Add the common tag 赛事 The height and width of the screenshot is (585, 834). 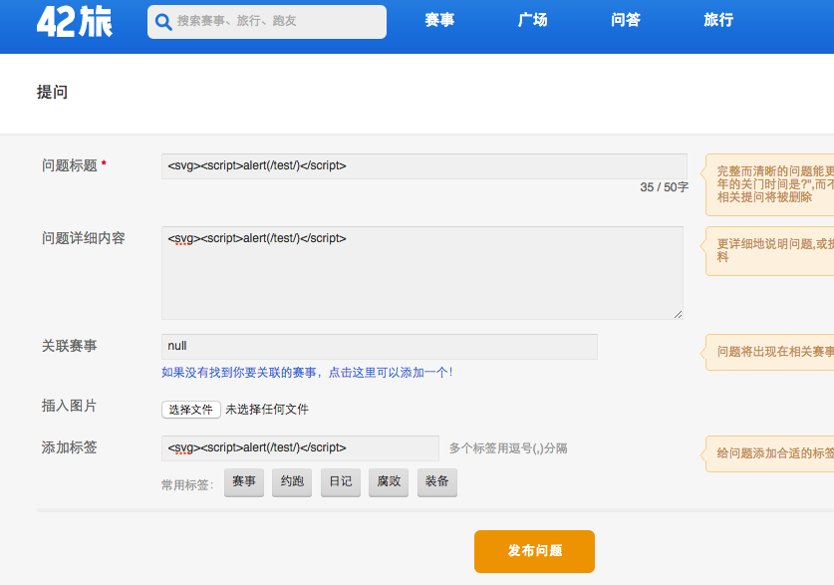pos(244,481)
